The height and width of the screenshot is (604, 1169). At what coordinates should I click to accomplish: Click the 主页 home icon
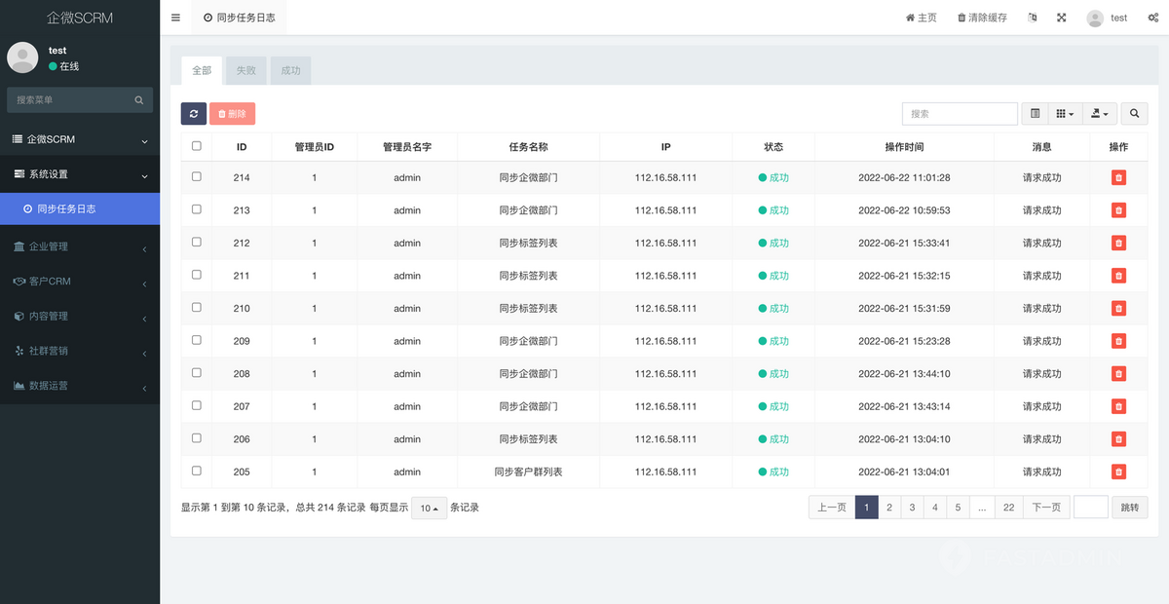(921, 18)
